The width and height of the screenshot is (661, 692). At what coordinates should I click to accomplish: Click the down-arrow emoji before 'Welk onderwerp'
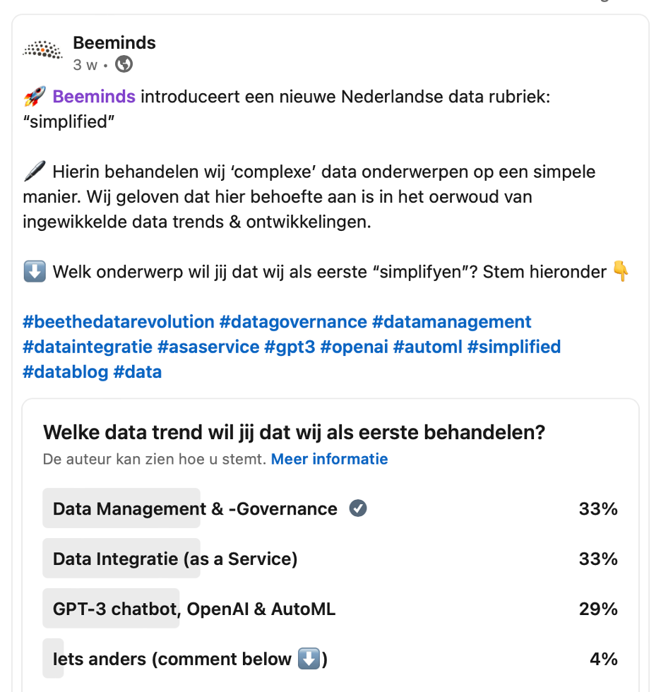coord(35,272)
